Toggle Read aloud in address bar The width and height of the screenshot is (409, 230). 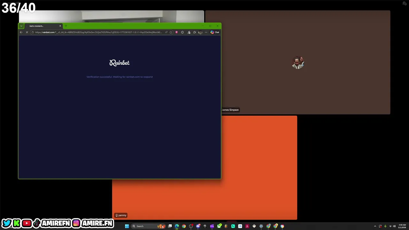pos(166,32)
